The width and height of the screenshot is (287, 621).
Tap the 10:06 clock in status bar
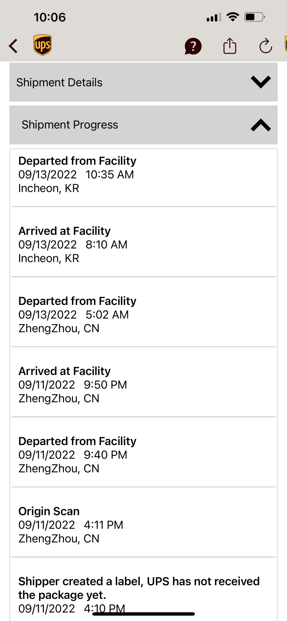point(50,17)
